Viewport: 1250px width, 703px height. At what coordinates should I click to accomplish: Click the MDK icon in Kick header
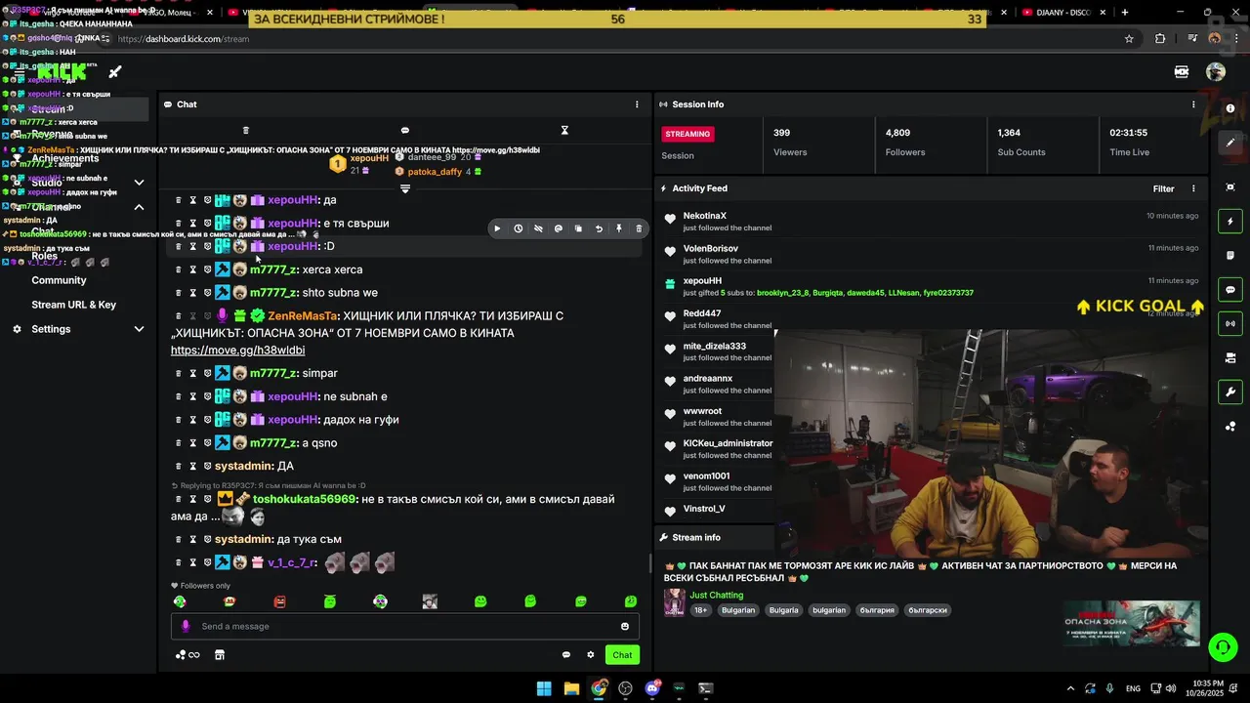tap(1182, 71)
